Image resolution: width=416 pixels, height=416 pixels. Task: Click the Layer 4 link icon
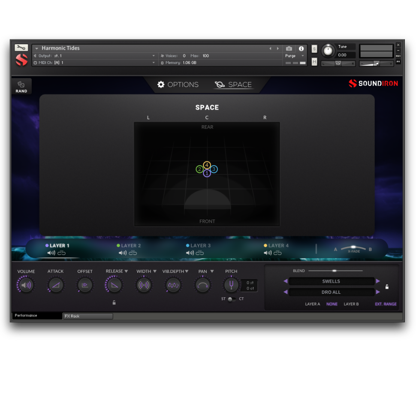(x=277, y=253)
